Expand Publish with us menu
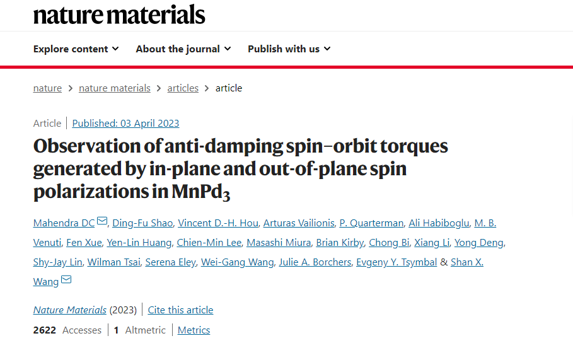The image size is (573, 360). pyautogui.click(x=289, y=49)
